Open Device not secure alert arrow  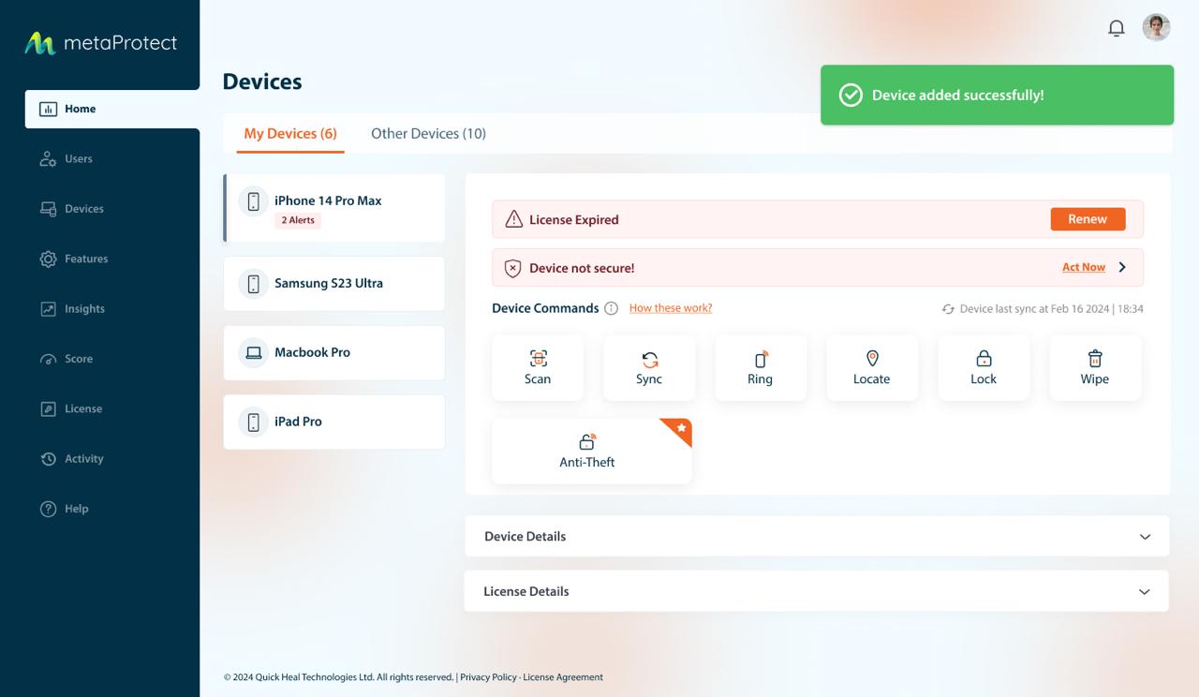pos(1122,268)
